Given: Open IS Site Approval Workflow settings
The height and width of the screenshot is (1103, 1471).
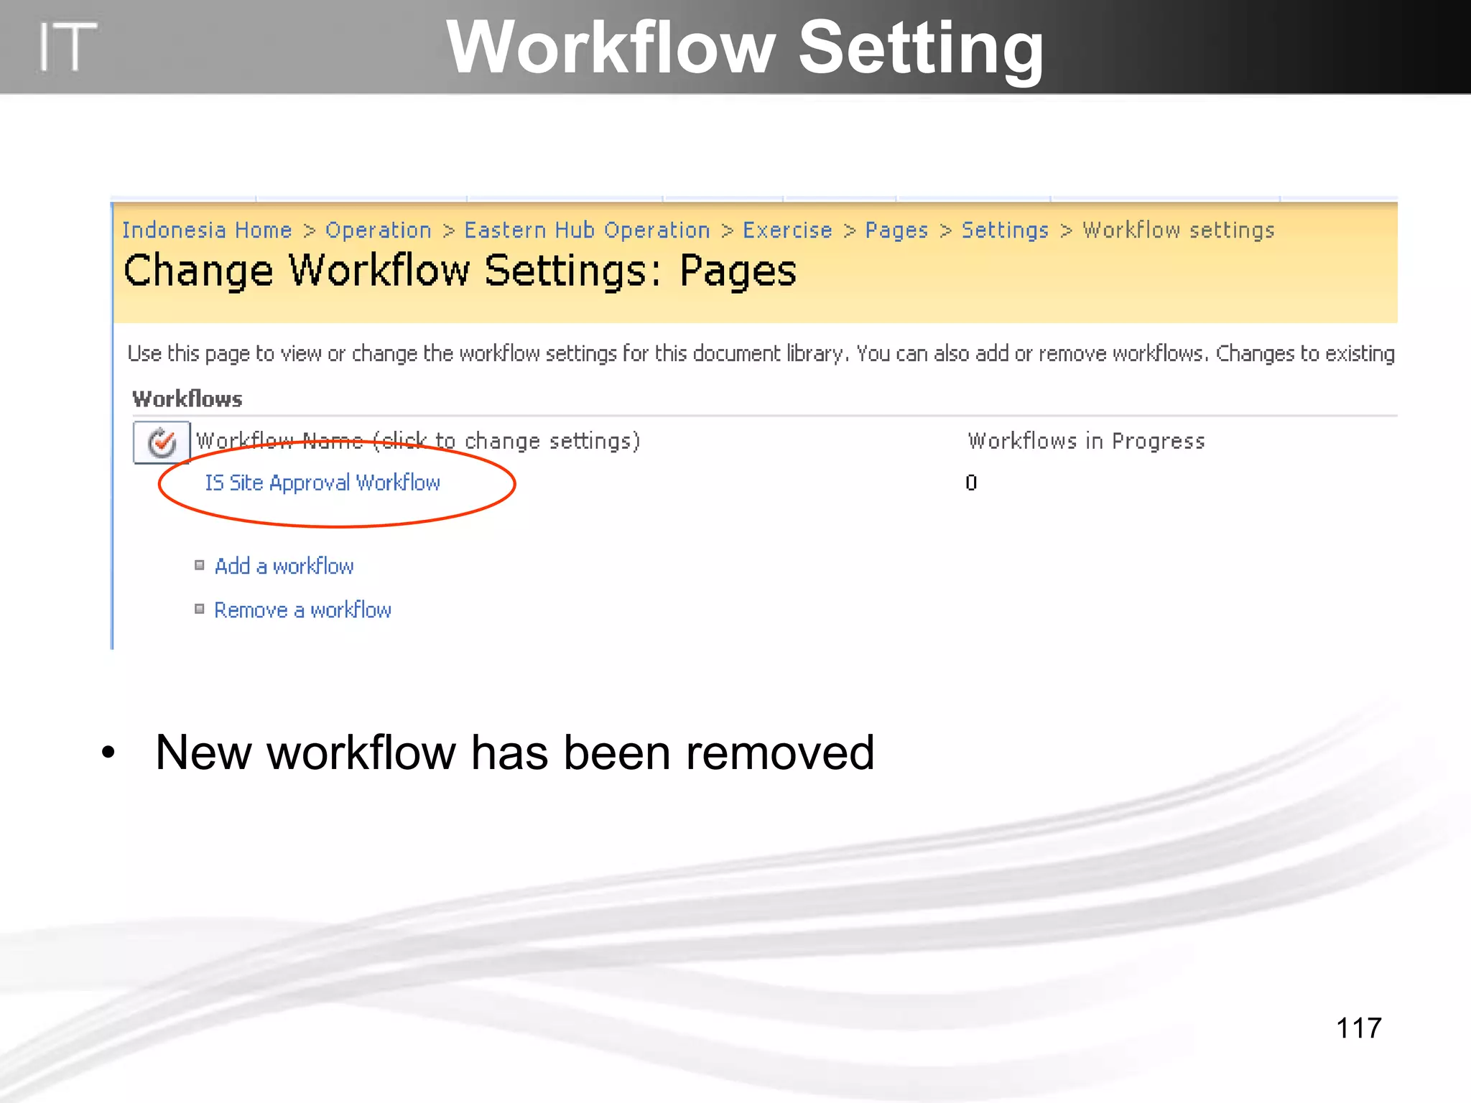Looking at the screenshot, I should 322,483.
